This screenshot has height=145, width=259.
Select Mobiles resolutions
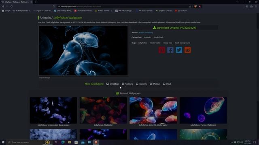pos(127,84)
